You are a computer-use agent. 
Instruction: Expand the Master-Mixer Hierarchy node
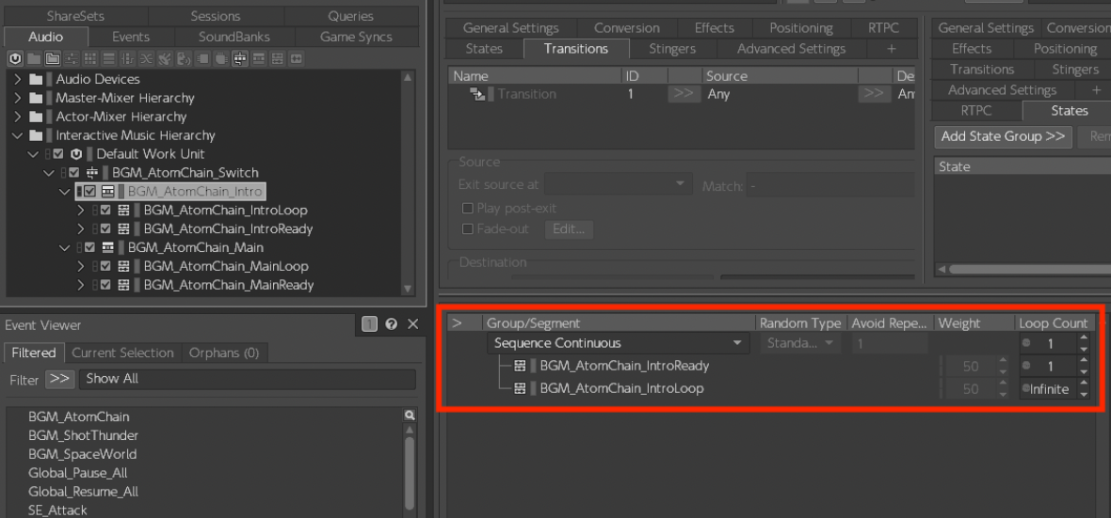[x=17, y=98]
